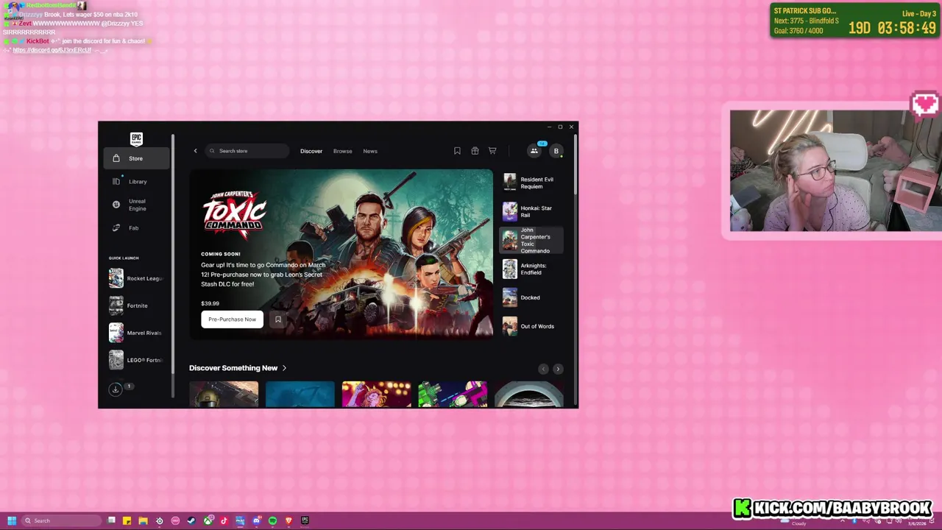The width and height of the screenshot is (942, 530).
Task: Open Spotify from the taskbar
Action: (x=272, y=520)
